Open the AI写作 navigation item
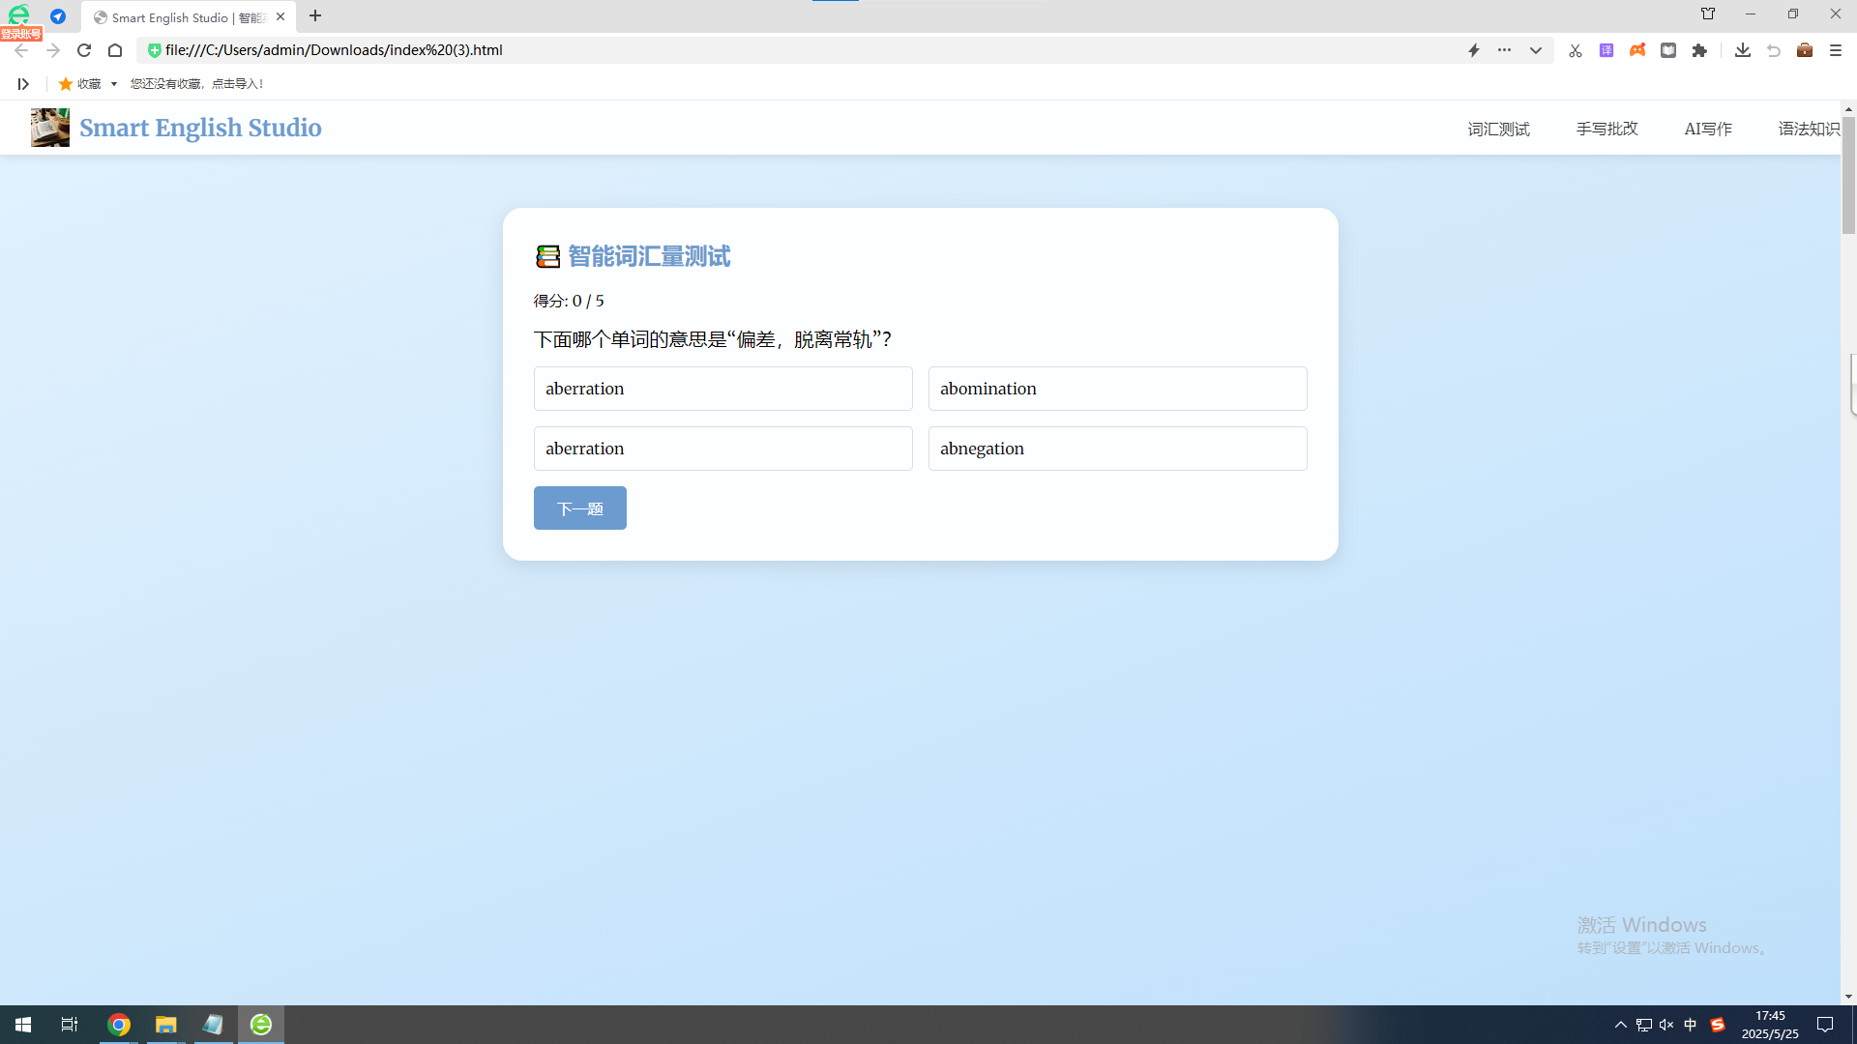Screen dimensions: 1857x1044 point(1707,129)
